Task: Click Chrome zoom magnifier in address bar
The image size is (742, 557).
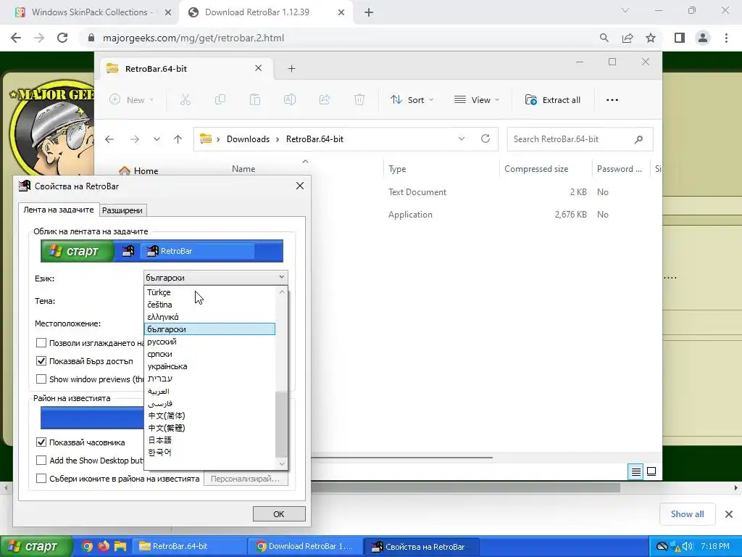Action: coord(604,38)
